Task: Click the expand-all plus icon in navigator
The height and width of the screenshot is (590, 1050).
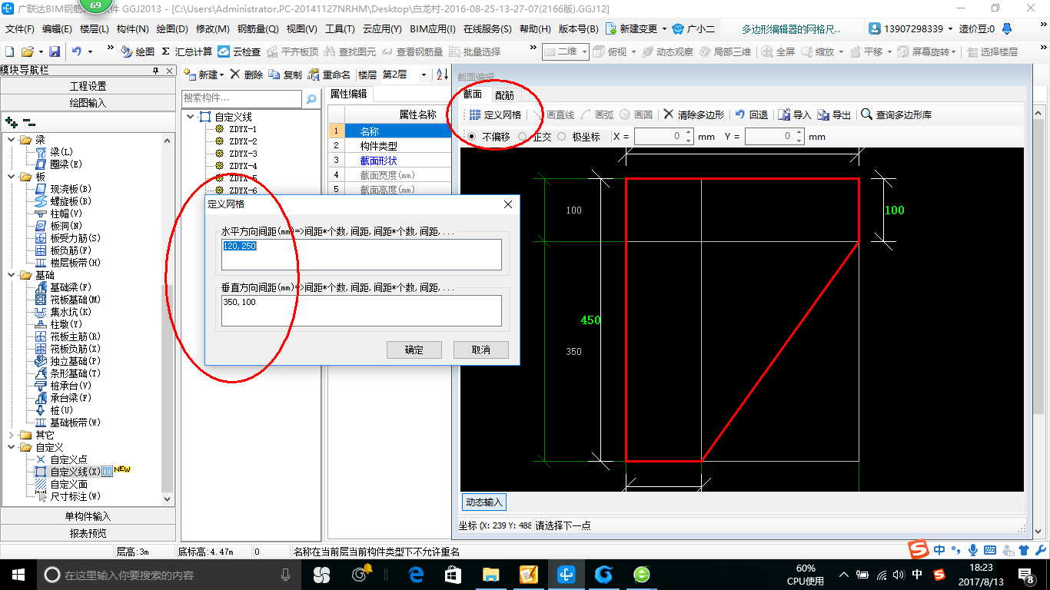Action: (x=12, y=121)
